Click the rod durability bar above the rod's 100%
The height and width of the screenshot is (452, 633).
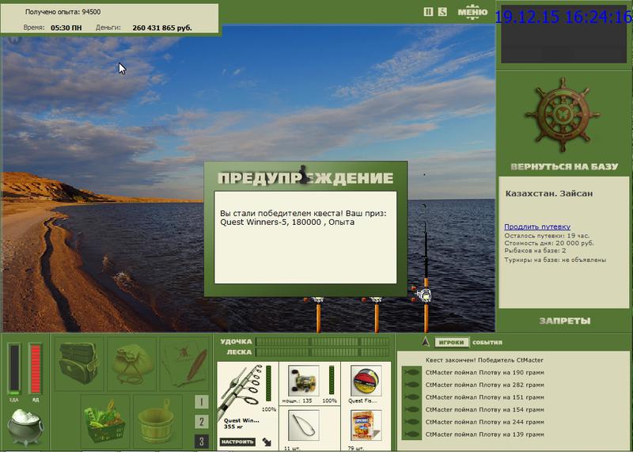tap(268, 383)
